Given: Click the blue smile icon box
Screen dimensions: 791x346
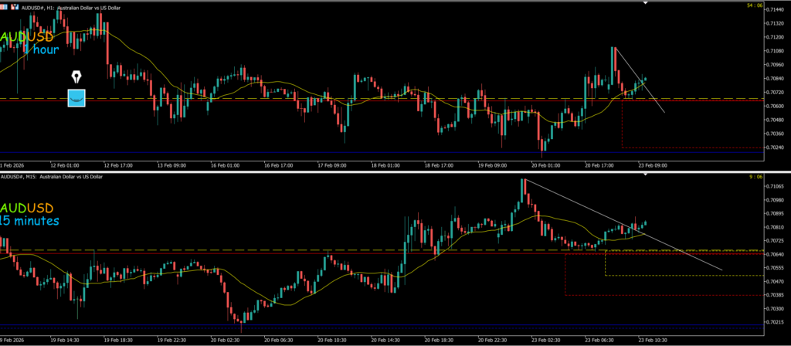Looking at the screenshot, I should point(76,98).
